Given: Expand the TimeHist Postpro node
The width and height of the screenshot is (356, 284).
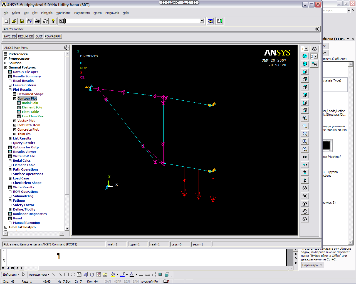Looking at the screenshot, I should [x=6, y=227].
